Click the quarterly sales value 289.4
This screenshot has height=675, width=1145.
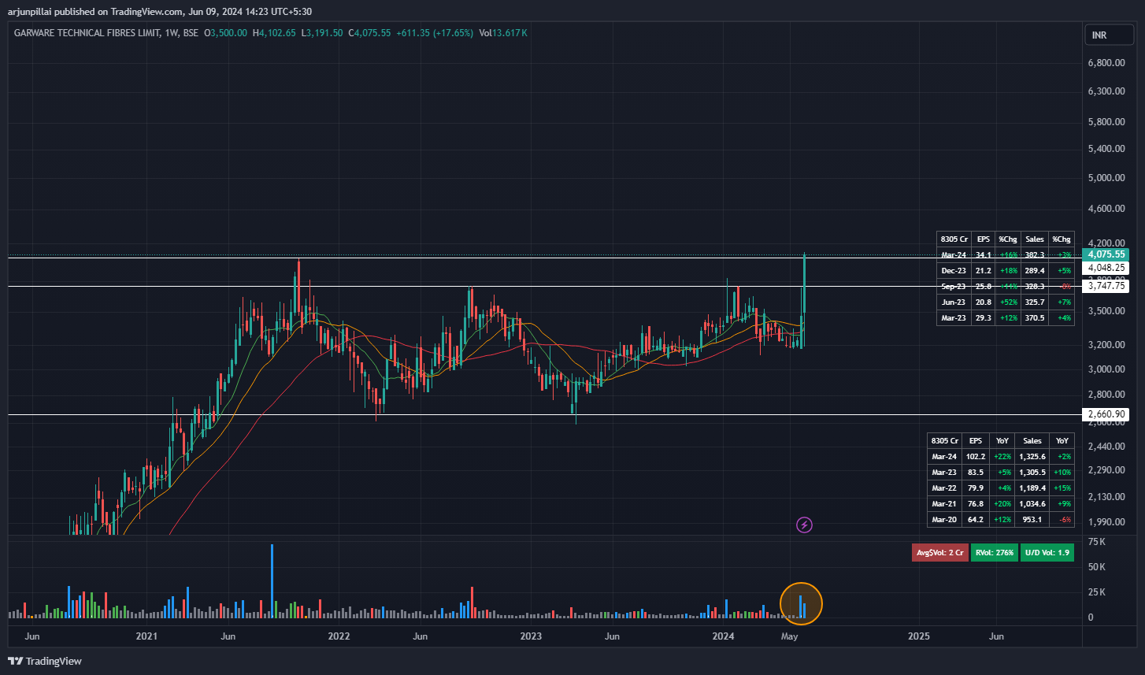[x=1034, y=270]
